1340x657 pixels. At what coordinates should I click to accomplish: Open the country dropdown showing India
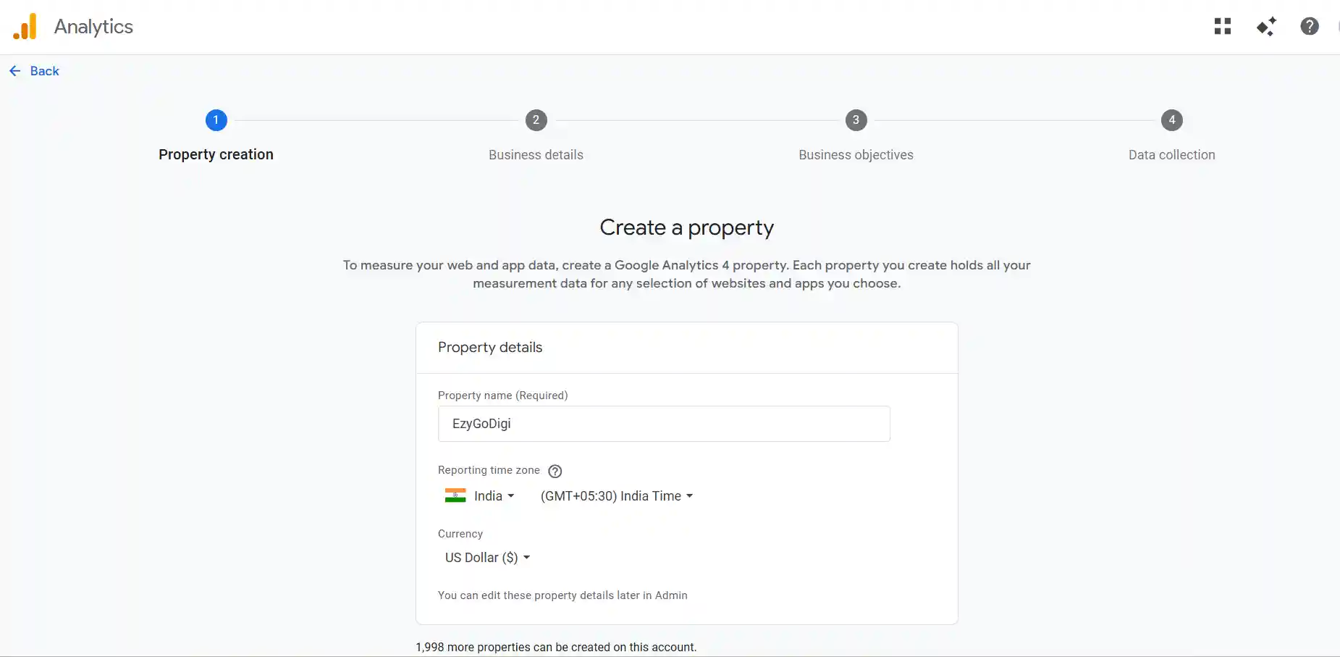click(493, 496)
